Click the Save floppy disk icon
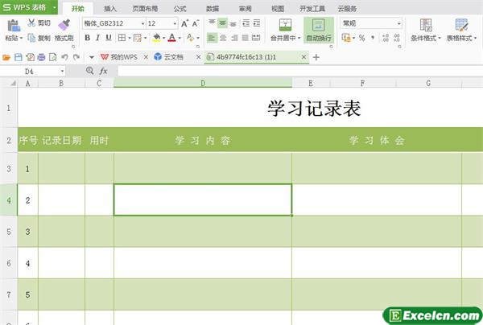Viewport: 483px width, 325px height. 19,57
